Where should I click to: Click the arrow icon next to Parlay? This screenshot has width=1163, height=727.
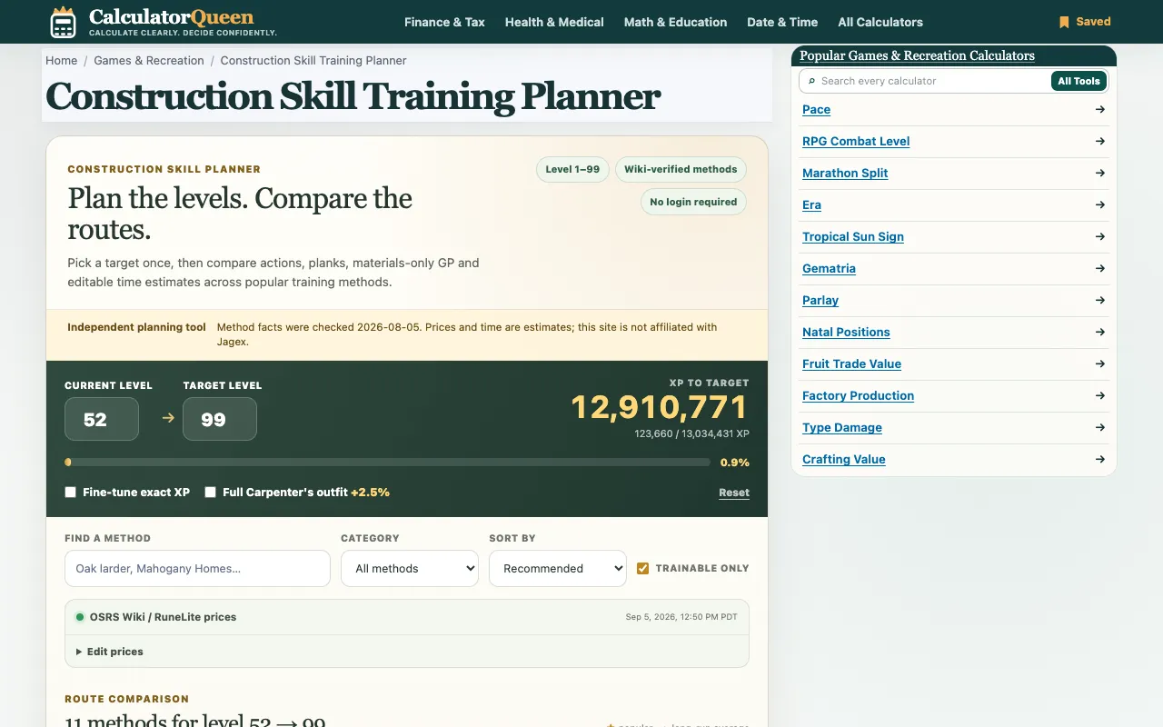pos(1100,300)
